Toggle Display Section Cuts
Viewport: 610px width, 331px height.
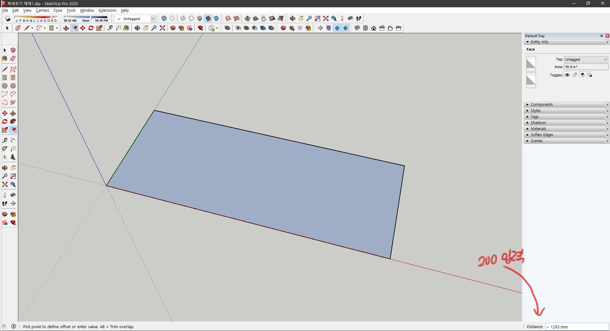click(x=337, y=28)
